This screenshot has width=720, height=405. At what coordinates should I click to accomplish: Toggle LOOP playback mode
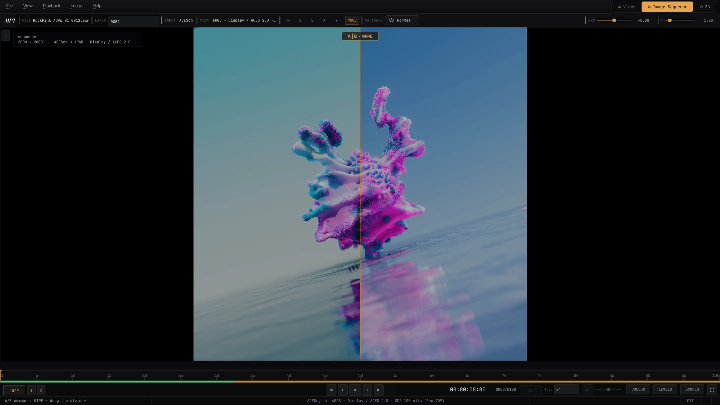pyautogui.click(x=14, y=390)
